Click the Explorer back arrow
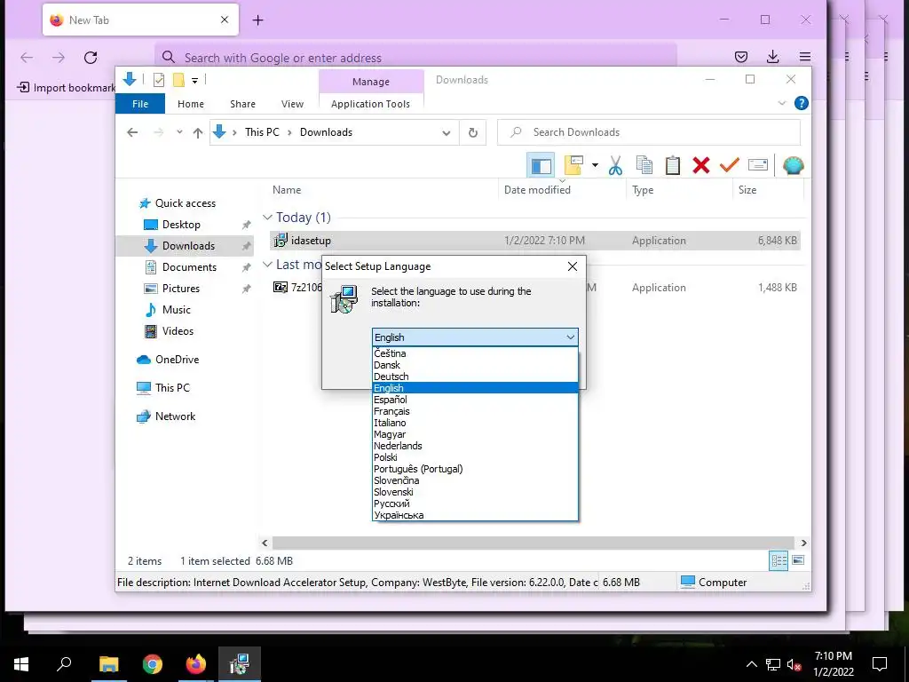This screenshot has height=682, width=909. [132, 132]
